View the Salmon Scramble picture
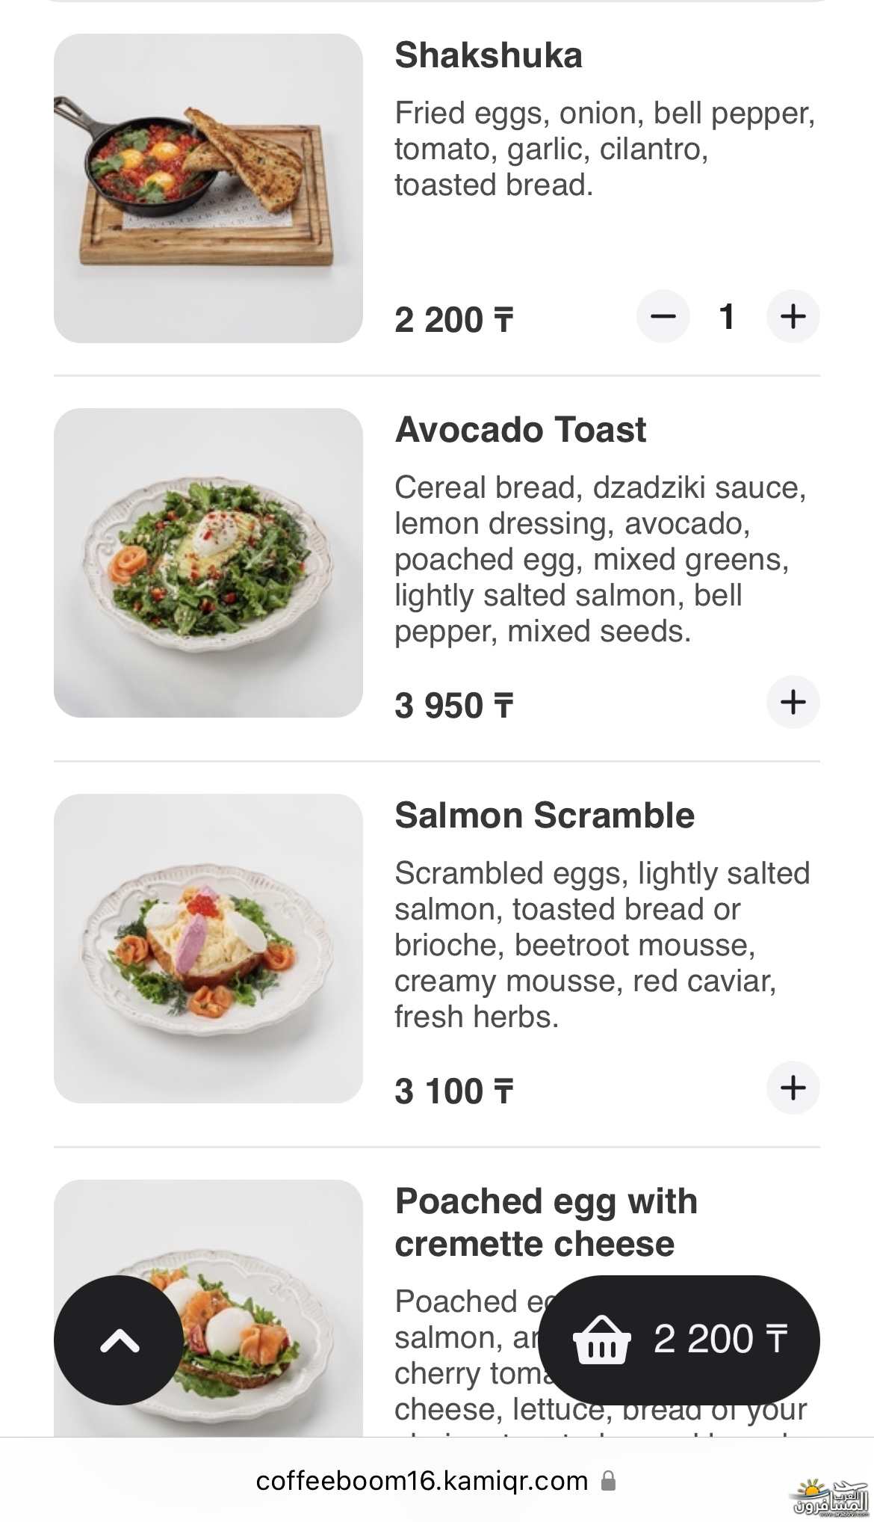Image resolution: width=874 pixels, height=1522 pixels. coord(208,949)
